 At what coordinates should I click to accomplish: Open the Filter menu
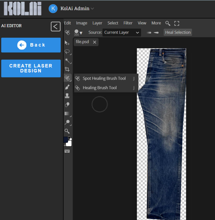click(128, 23)
